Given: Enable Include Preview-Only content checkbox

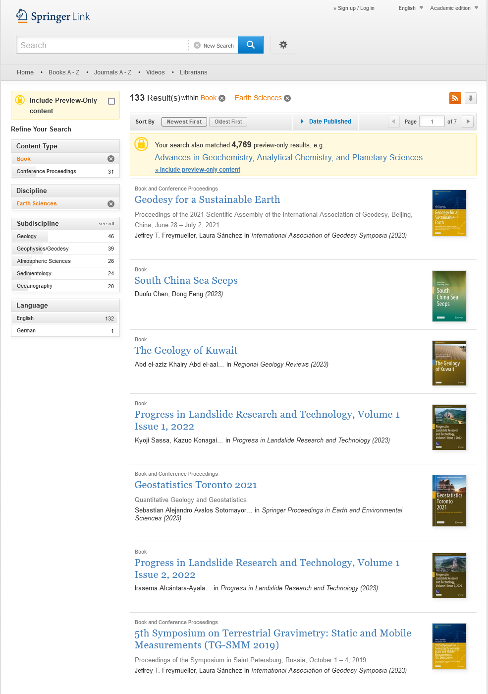Looking at the screenshot, I should (x=112, y=101).
